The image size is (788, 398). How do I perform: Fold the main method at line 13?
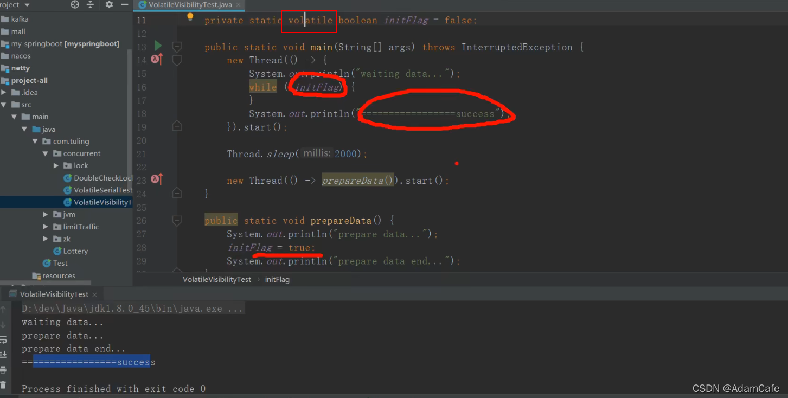pos(177,46)
